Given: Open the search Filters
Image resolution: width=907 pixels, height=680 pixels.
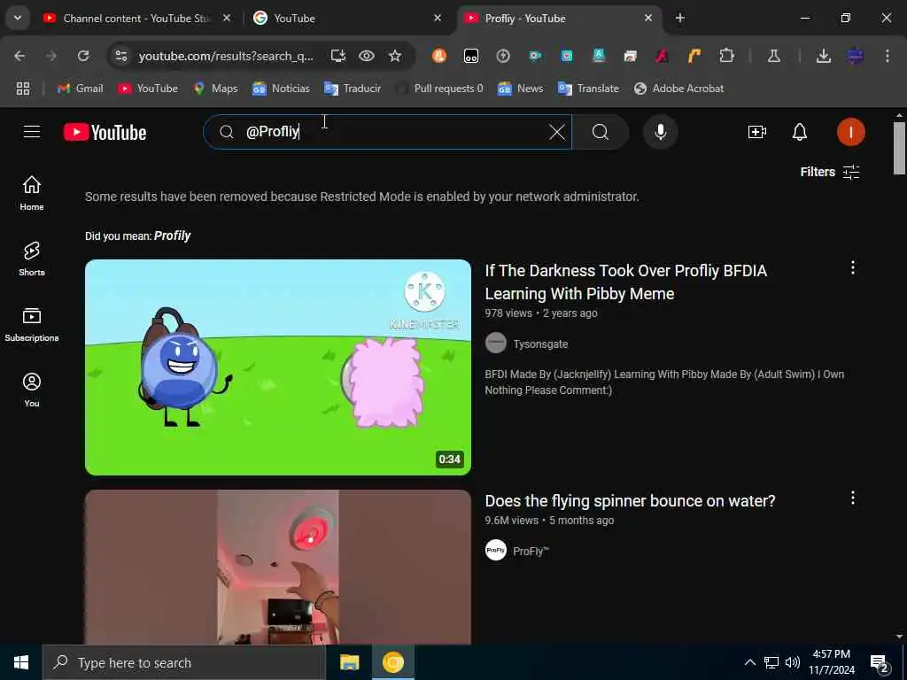Looking at the screenshot, I should click(x=829, y=172).
